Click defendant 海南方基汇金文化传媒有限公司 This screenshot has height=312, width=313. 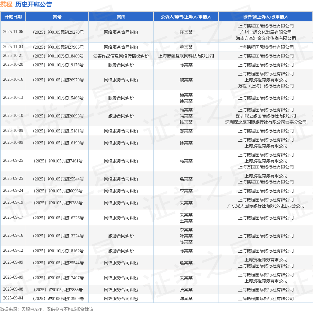point(266,38)
